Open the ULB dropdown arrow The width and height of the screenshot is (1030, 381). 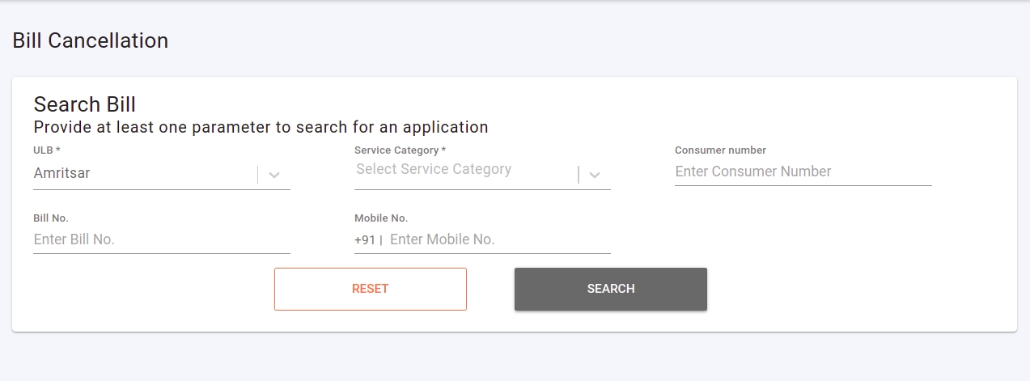274,175
